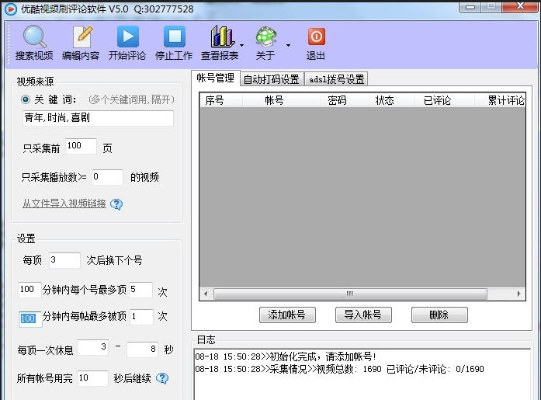
Task: Expand dropdown arrow beside 关于
Action: pyautogui.click(x=288, y=45)
